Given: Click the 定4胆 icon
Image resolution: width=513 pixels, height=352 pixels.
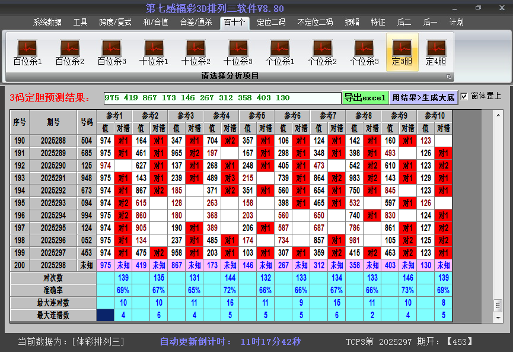Looking at the screenshot, I should click(x=436, y=52).
